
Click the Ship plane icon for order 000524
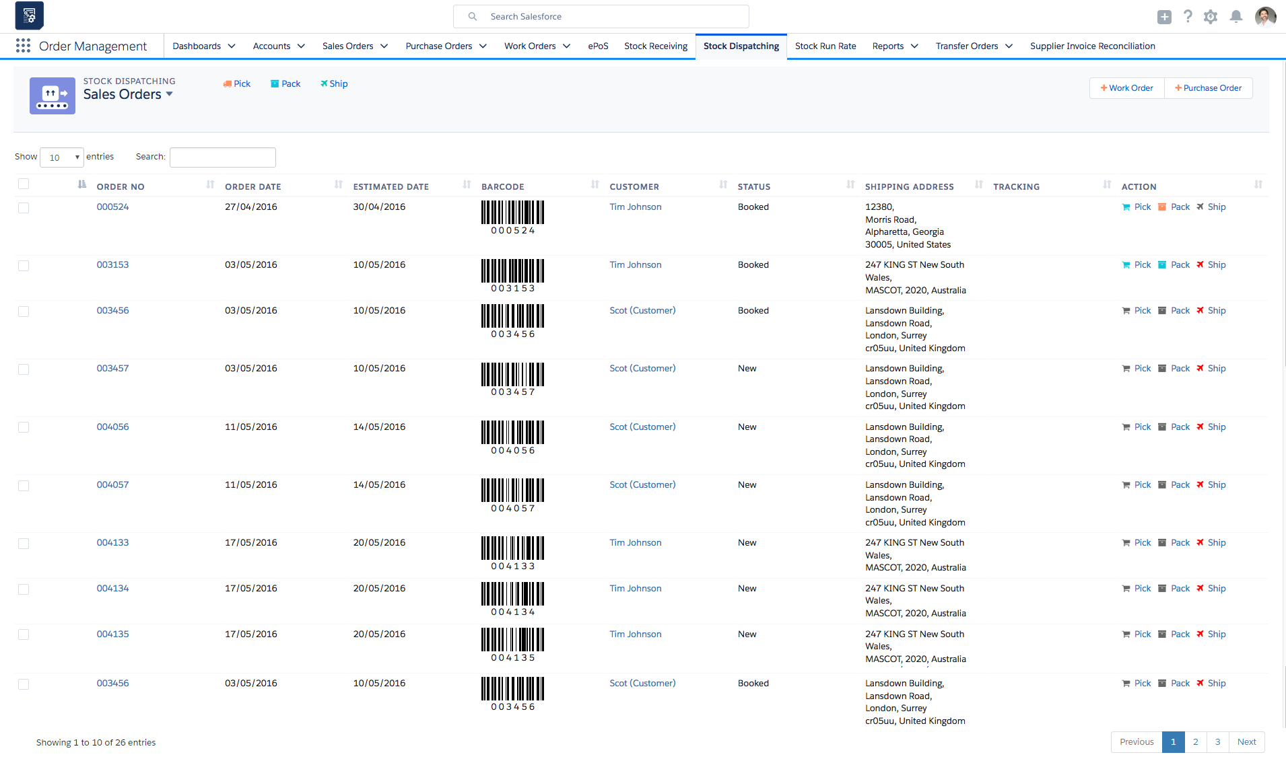tap(1200, 207)
